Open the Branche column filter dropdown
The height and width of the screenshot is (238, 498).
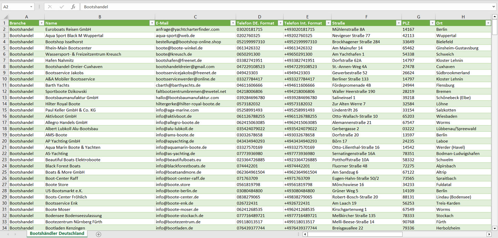(42, 23)
